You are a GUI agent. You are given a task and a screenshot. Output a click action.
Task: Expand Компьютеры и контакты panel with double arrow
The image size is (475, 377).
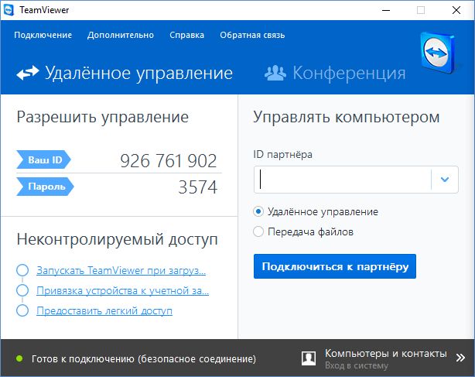click(460, 354)
